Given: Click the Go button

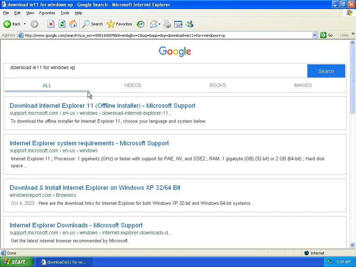Looking at the screenshot, I should click(x=326, y=35).
